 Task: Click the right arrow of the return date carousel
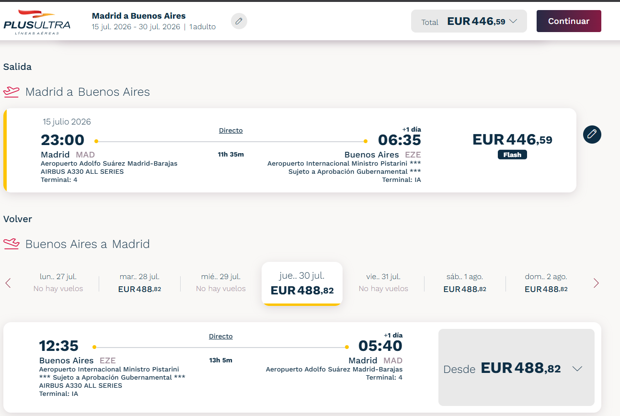(x=596, y=283)
